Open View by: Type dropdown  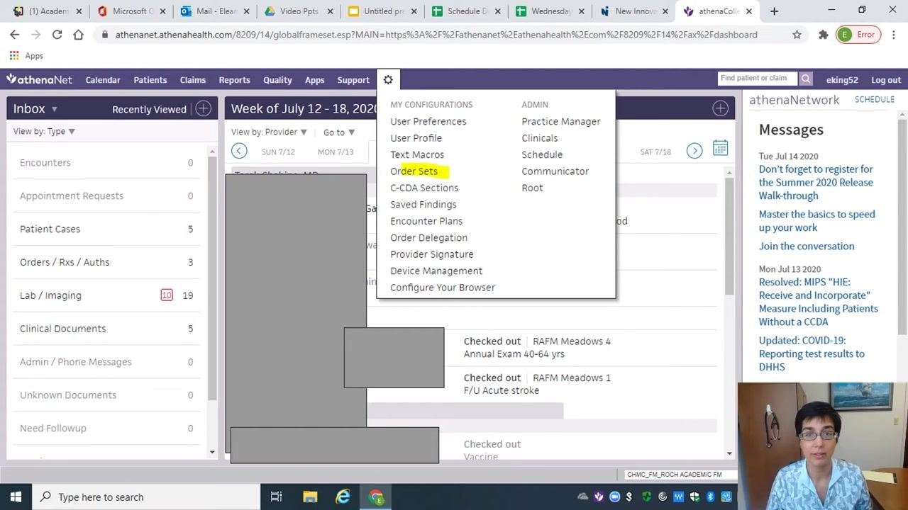point(44,131)
